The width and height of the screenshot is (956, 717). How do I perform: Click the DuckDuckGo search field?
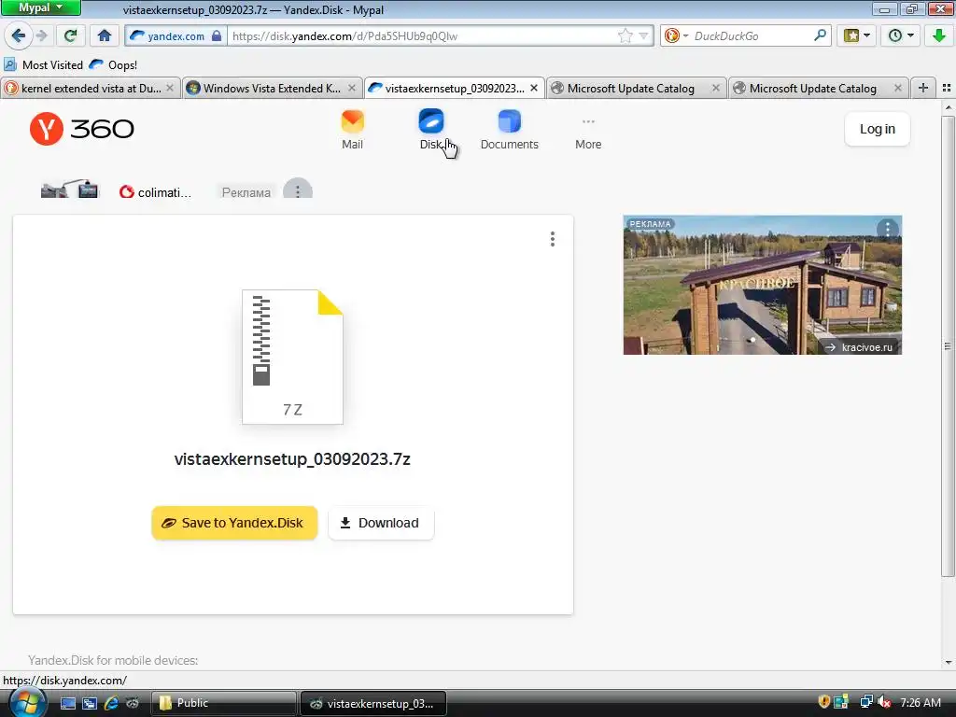pyautogui.click(x=752, y=36)
